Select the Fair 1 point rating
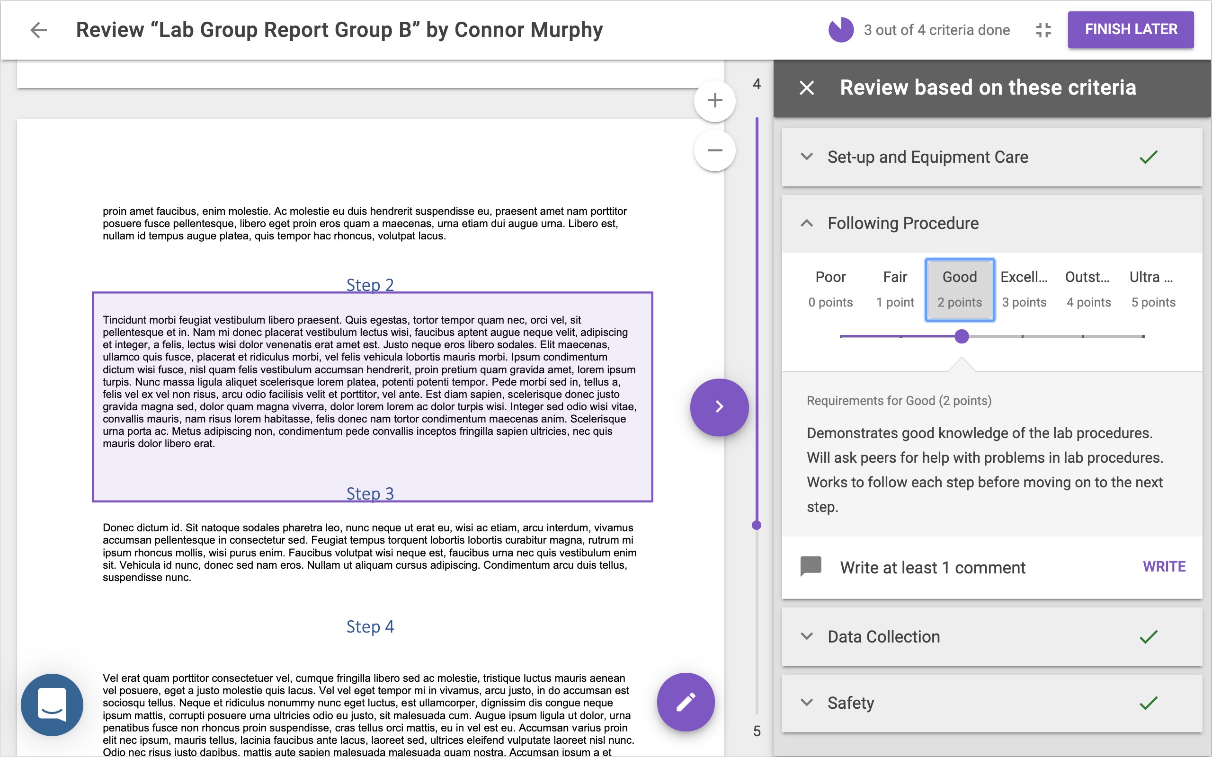 click(x=895, y=289)
